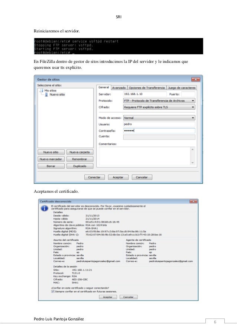Click the Usuario field containing pedro
The image size is (237, 336).
pyautogui.click(x=159, y=124)
